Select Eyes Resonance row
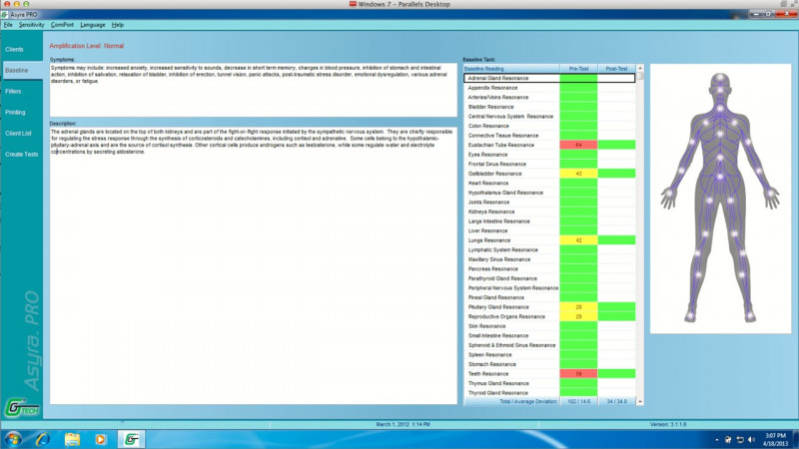The image size is (799, 449). click(549, 155)
